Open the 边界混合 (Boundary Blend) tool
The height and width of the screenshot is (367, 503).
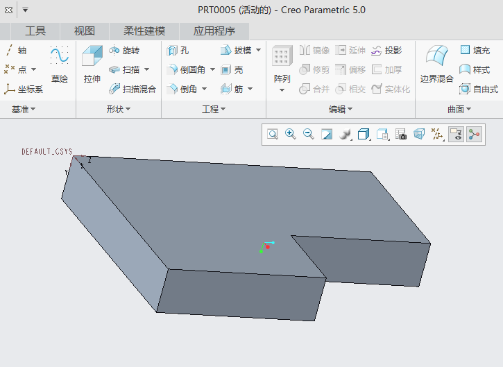(436, 65)
